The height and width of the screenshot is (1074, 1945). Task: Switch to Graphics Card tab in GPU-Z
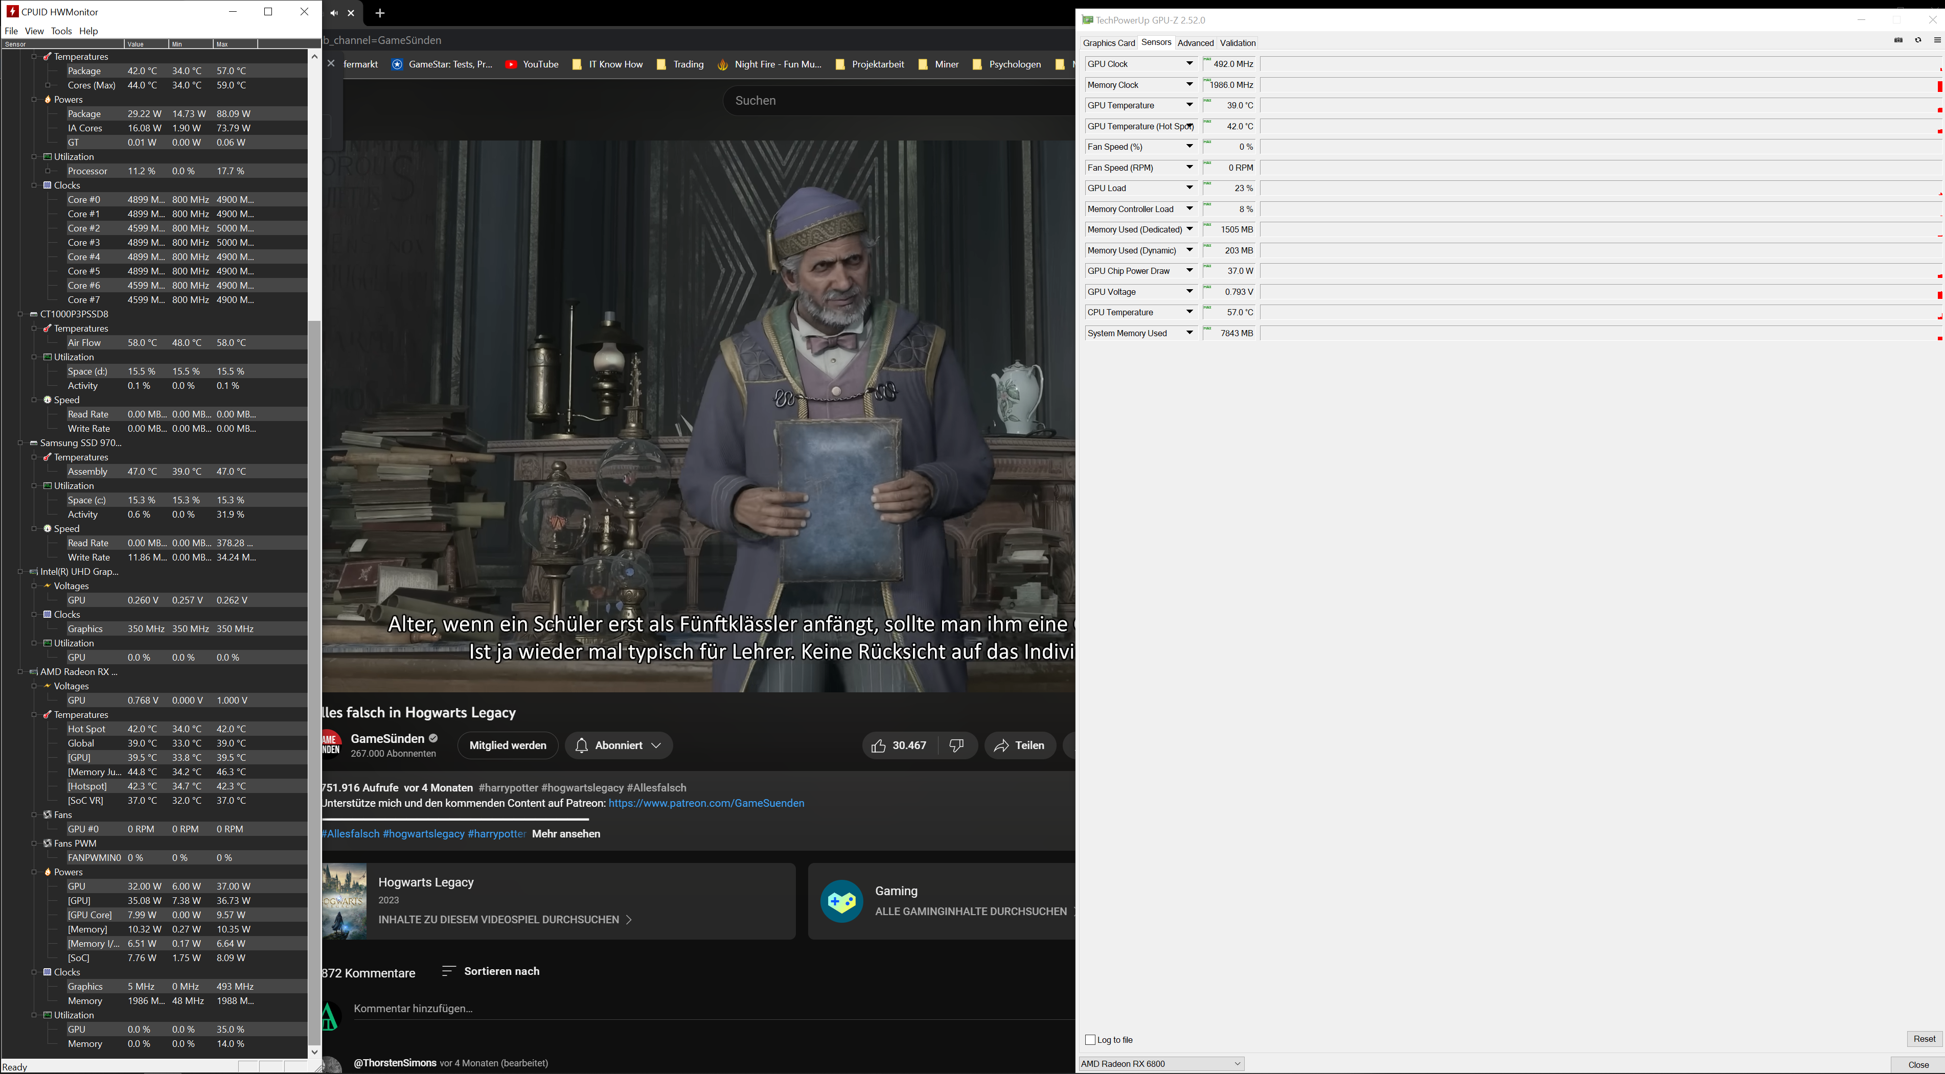(1108, 43)
